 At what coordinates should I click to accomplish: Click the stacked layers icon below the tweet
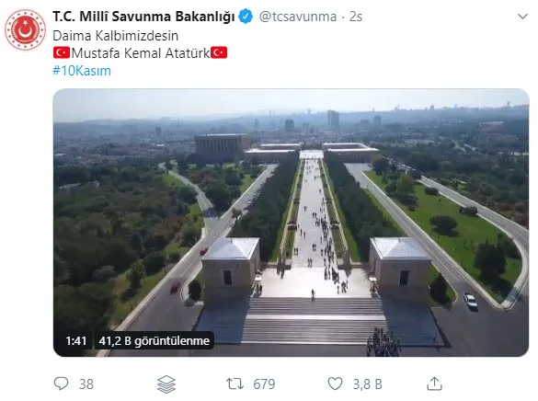coord(166,384)
